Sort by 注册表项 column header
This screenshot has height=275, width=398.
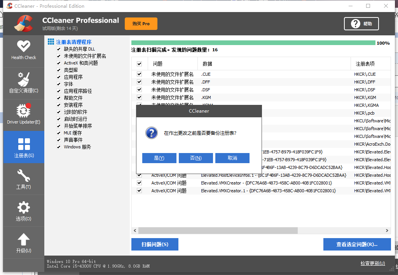click(370, 64)
